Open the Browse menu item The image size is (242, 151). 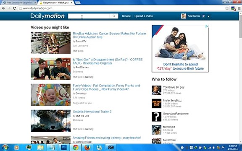pos(126,16)
